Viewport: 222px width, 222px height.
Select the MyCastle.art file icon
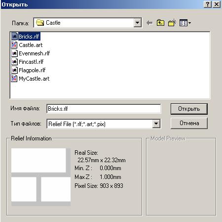pos(14,79)
